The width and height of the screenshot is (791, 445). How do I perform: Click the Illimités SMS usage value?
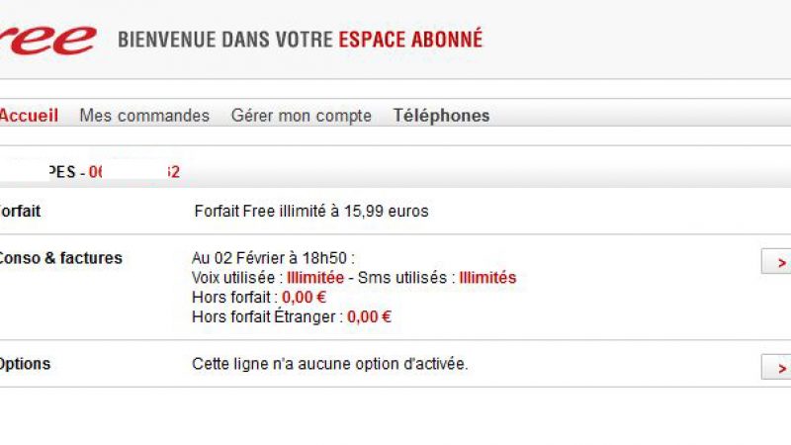[487, 278]
